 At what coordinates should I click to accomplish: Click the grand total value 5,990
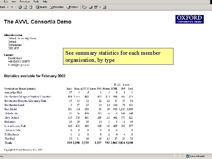click(129, 143)
